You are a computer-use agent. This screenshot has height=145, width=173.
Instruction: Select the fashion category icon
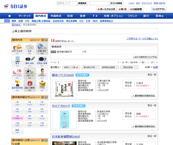coord(17,73)
